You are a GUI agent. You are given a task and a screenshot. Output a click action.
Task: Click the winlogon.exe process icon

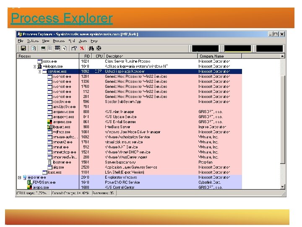click(x=39, y=66)
